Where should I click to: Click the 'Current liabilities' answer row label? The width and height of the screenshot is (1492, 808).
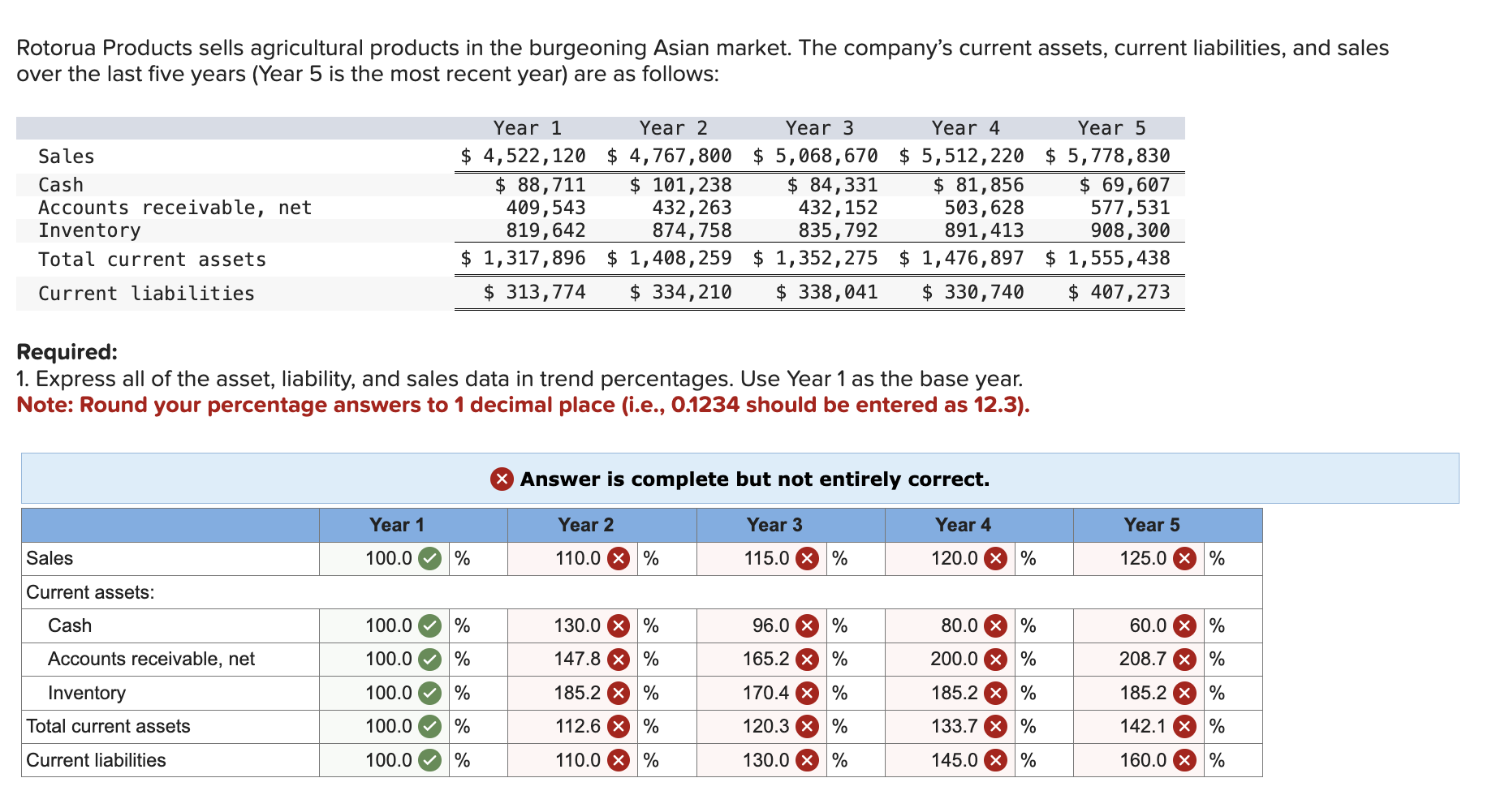[96, 761]
